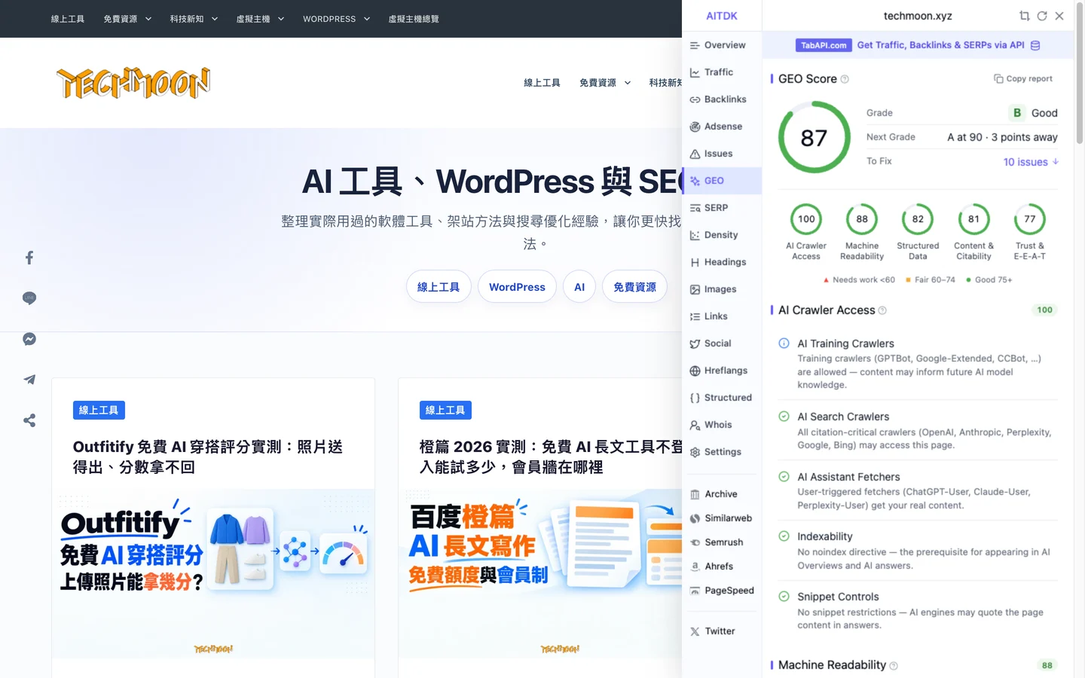Open the Links section
The image size is (1085, 678).
721,316
